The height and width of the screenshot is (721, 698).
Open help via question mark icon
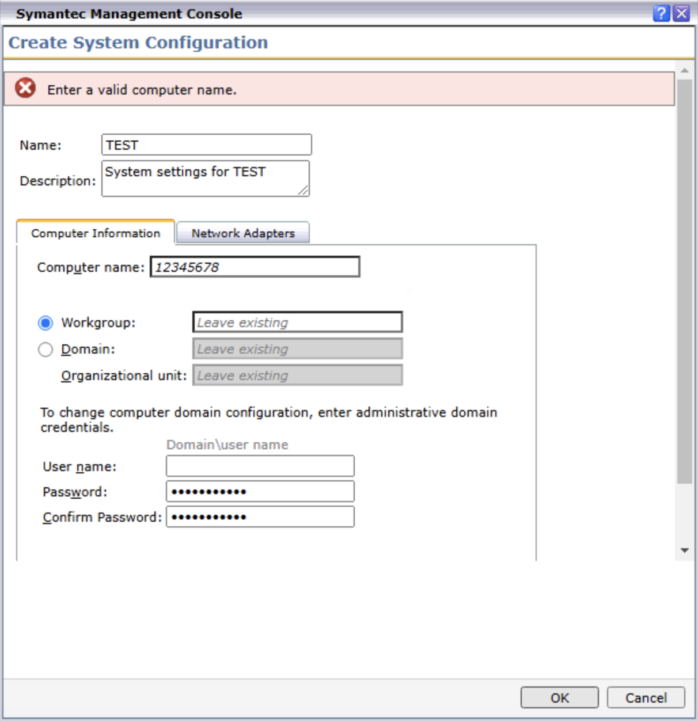662,13
